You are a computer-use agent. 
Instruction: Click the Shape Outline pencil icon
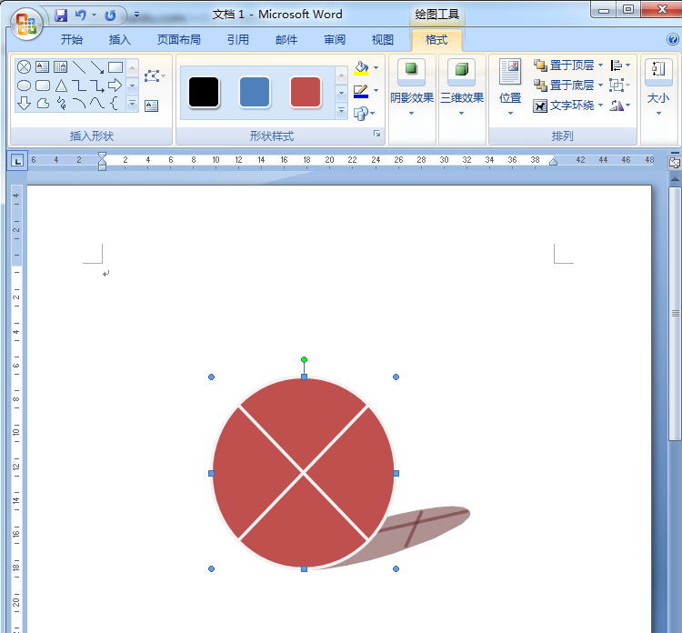pos(361,91)
